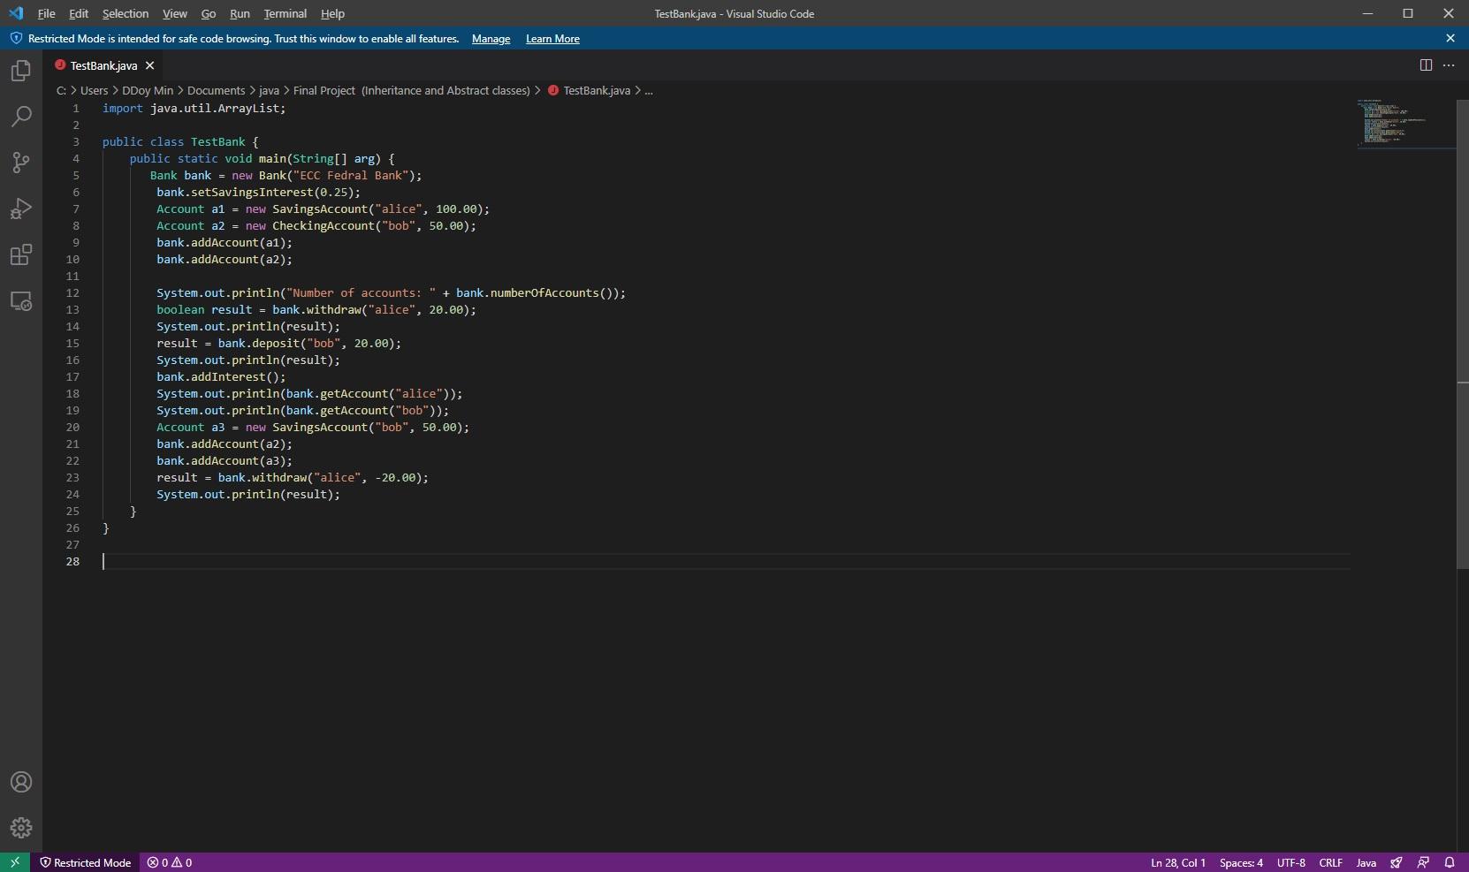Split the editor into two panes
Image resolution: width=1469 pixels, height=872 pixels.
[1426, 65]
